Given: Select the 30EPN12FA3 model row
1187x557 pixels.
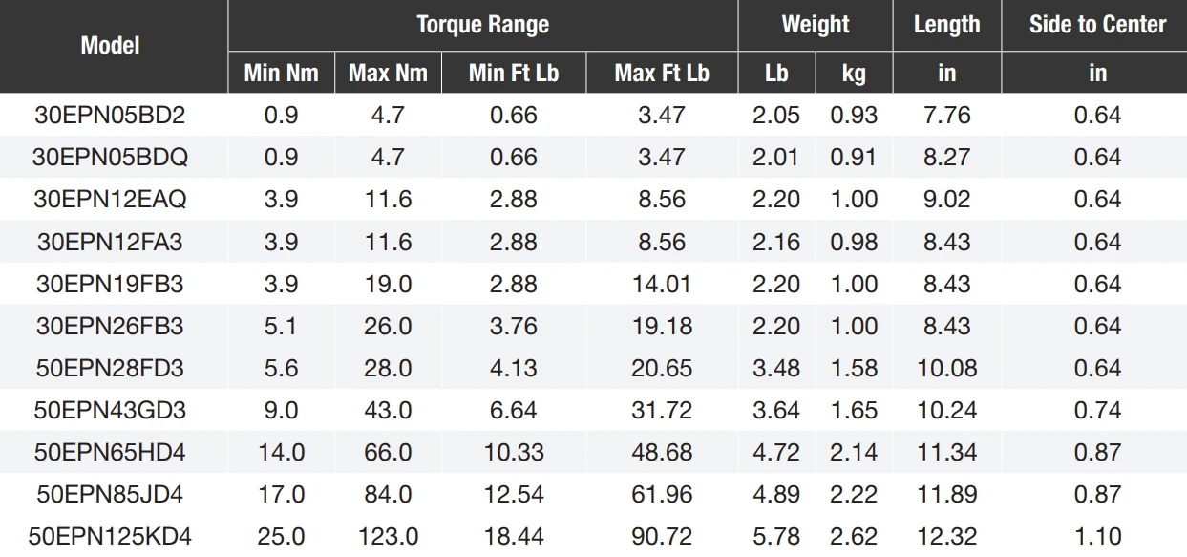Looking at the screenshot, I should [111, 242].
